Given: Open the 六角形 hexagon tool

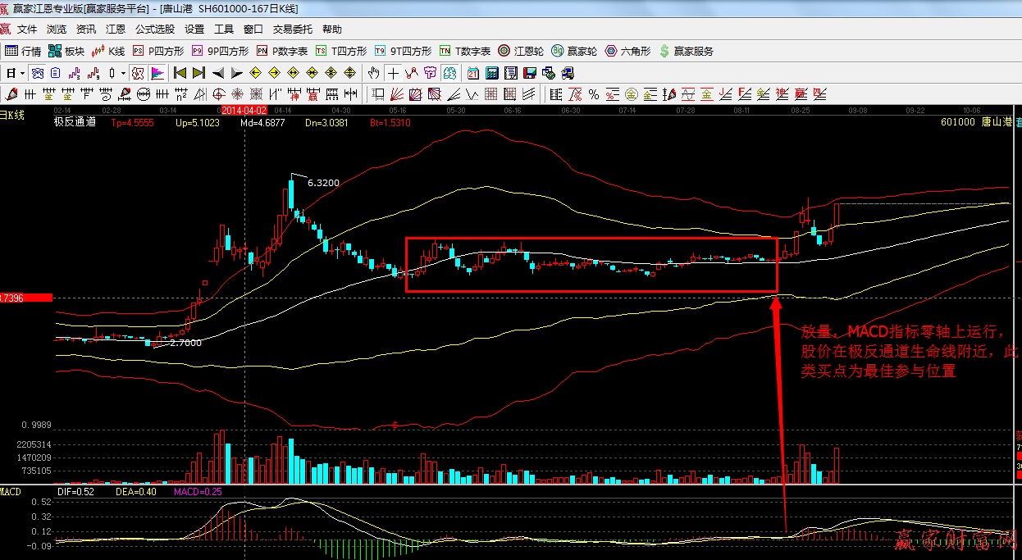Looking at the screenshot, I should (627, 51).
